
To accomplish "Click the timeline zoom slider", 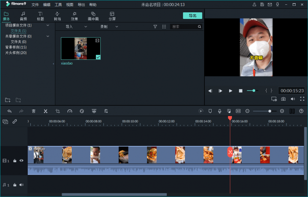I will (269, 111).
